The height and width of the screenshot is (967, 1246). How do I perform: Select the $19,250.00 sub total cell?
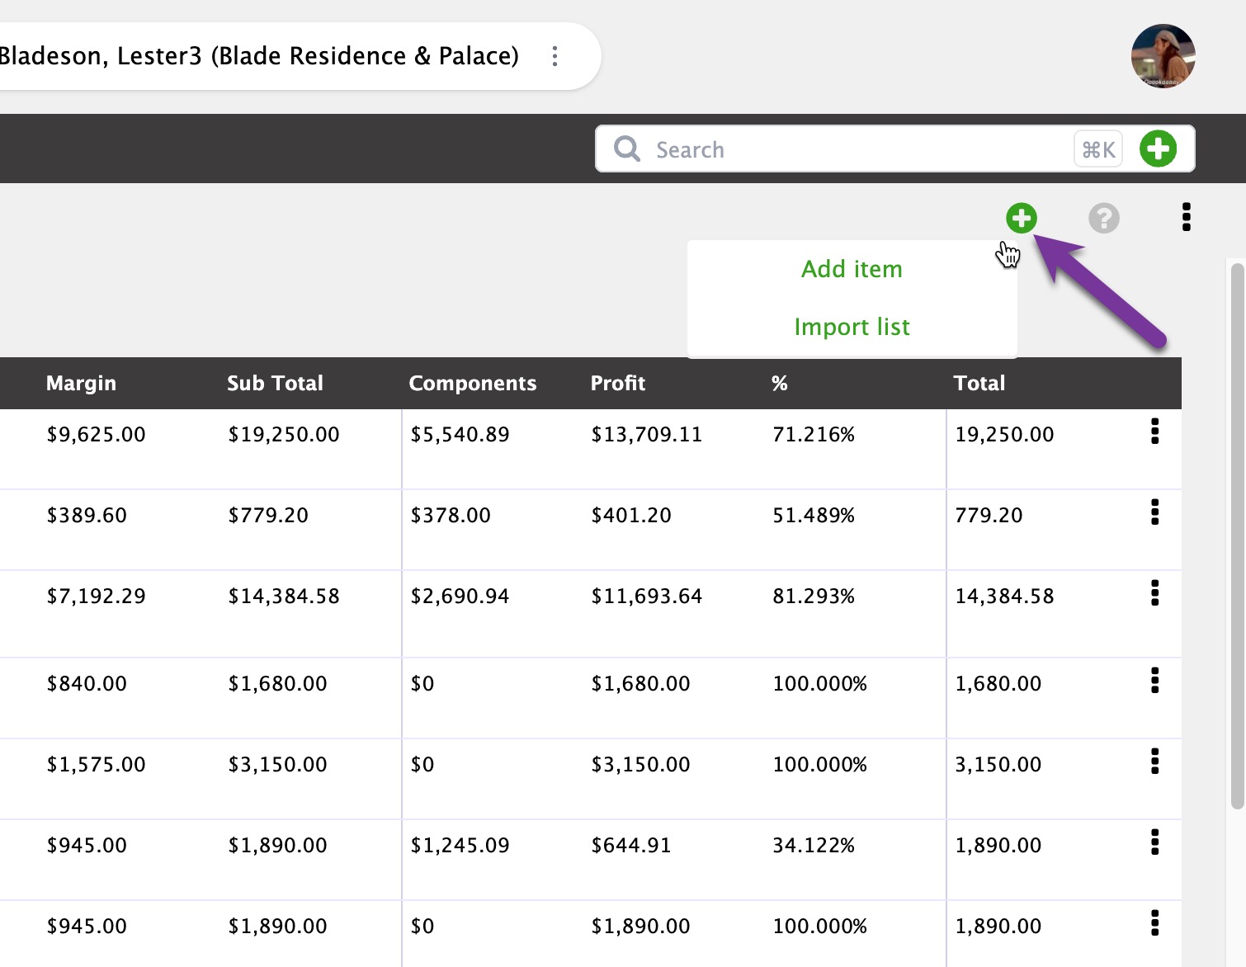click(x=284, y=434)
